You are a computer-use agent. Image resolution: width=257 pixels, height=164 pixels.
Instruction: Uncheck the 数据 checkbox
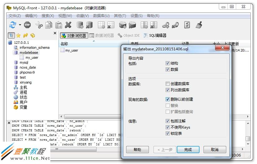tap(168, 70)
